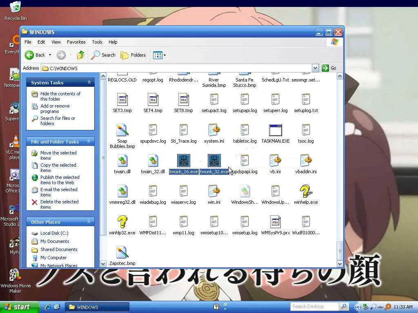Screen dimensions: 418x313
Task: Click the C:\WINDOWS address field
Action: pos(176,68)
